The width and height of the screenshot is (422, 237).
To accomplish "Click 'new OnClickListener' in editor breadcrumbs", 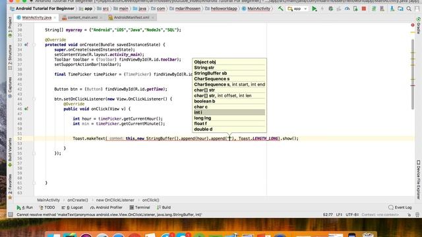I will [x=115, y=200].
